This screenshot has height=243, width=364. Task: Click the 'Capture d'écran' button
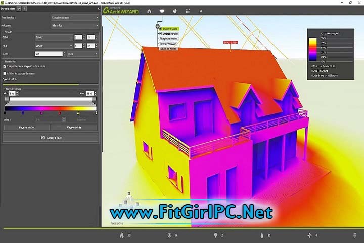tap(51, 137)
